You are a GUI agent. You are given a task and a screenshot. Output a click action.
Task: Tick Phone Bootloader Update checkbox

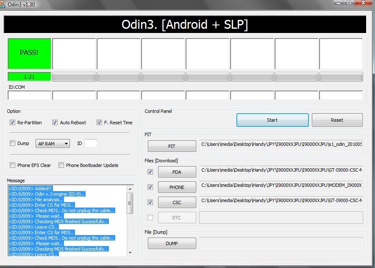click(x=61, y=165)
